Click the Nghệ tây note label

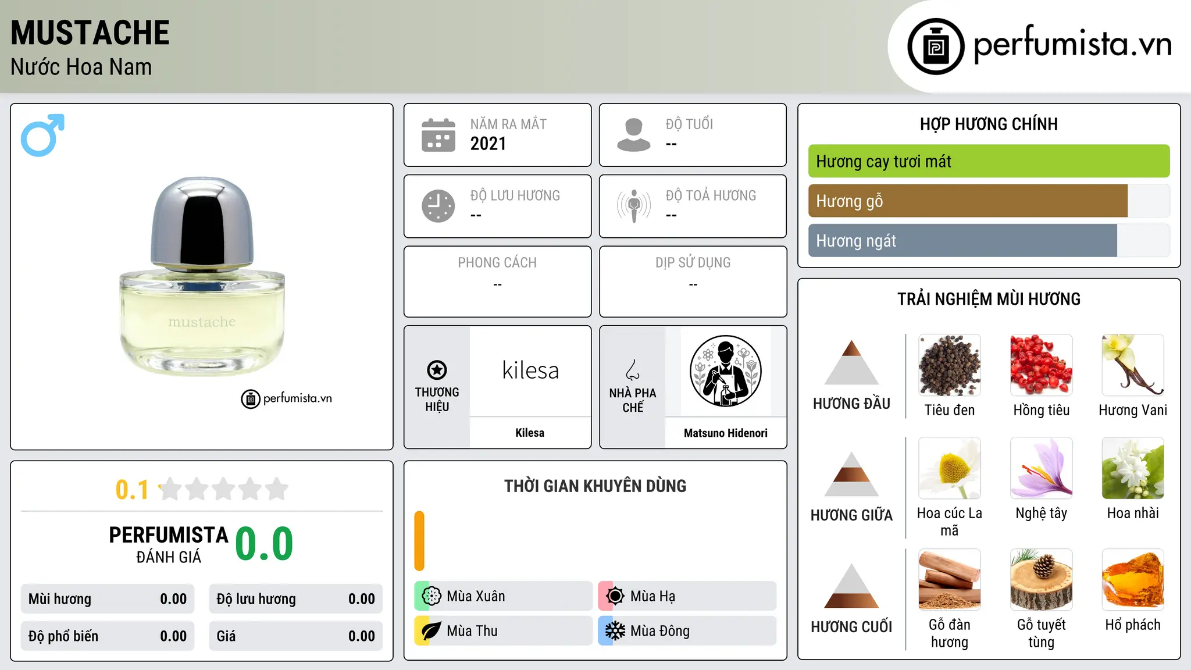(x=1042, y=513)
